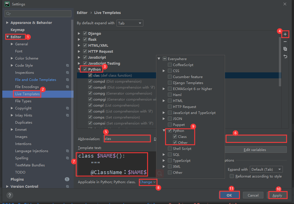This screenshot has width=294, height=204.
Task: Click the Change context link
Action: coord(148,182)
